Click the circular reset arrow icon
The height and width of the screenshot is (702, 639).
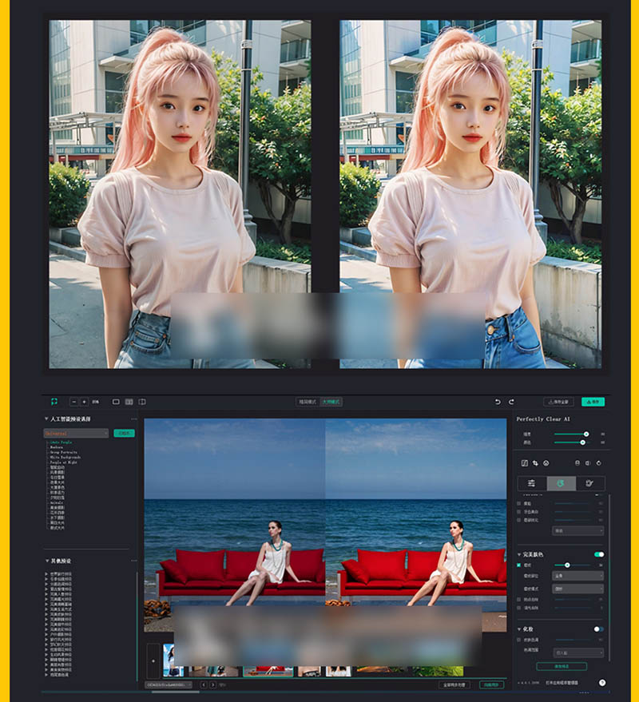[x=599, y=463]
